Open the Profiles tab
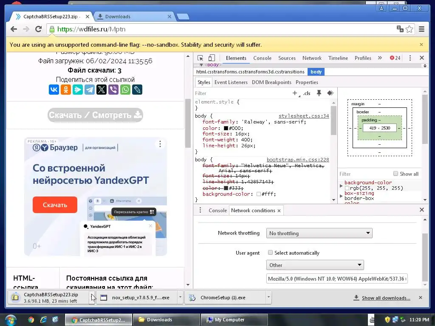The image size is (435, 326). pyautogui.click(x=363, y=58)
